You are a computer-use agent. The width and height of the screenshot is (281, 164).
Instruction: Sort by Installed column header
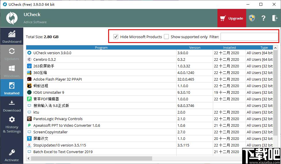pos(230,48)
